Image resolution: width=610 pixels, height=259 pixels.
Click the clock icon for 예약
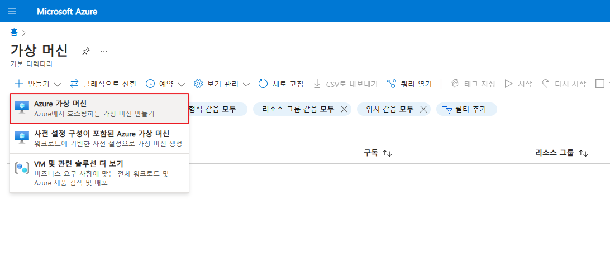coord(150,84)
